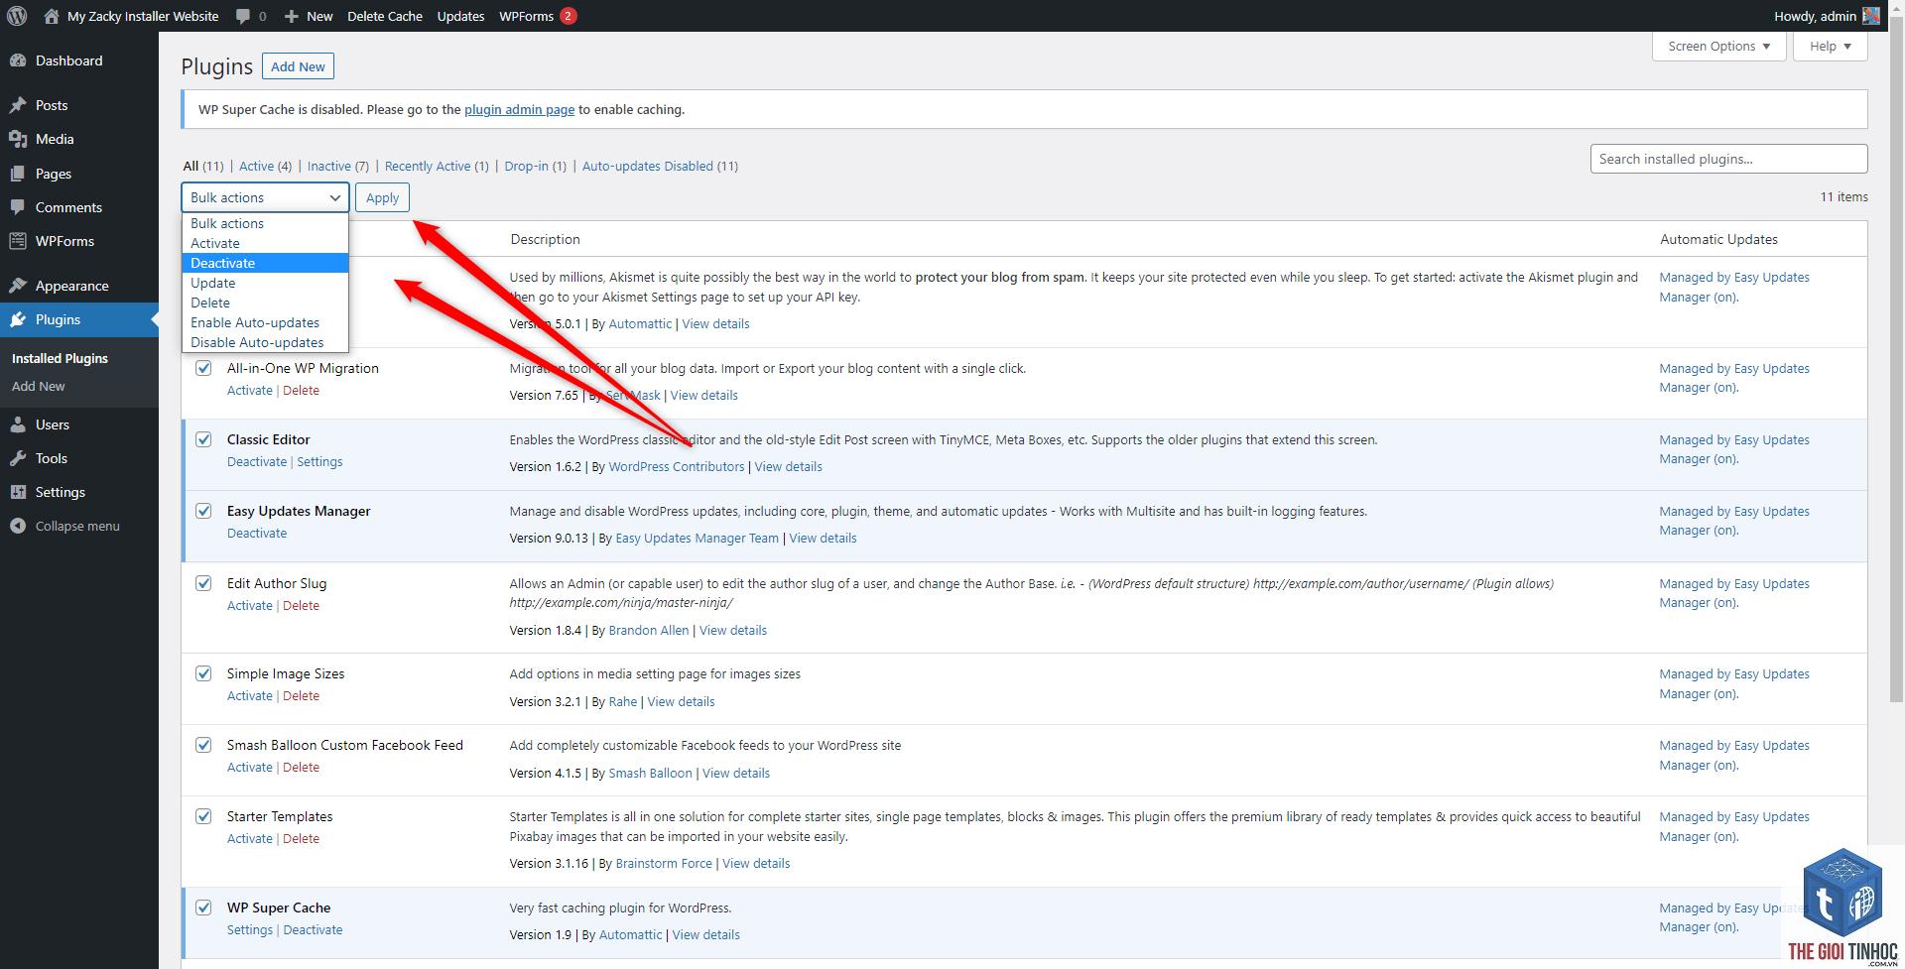Deactivate Easy Updates Manager link
Viewport: 1905px width, 969px height.
click(x=257, y=533)
